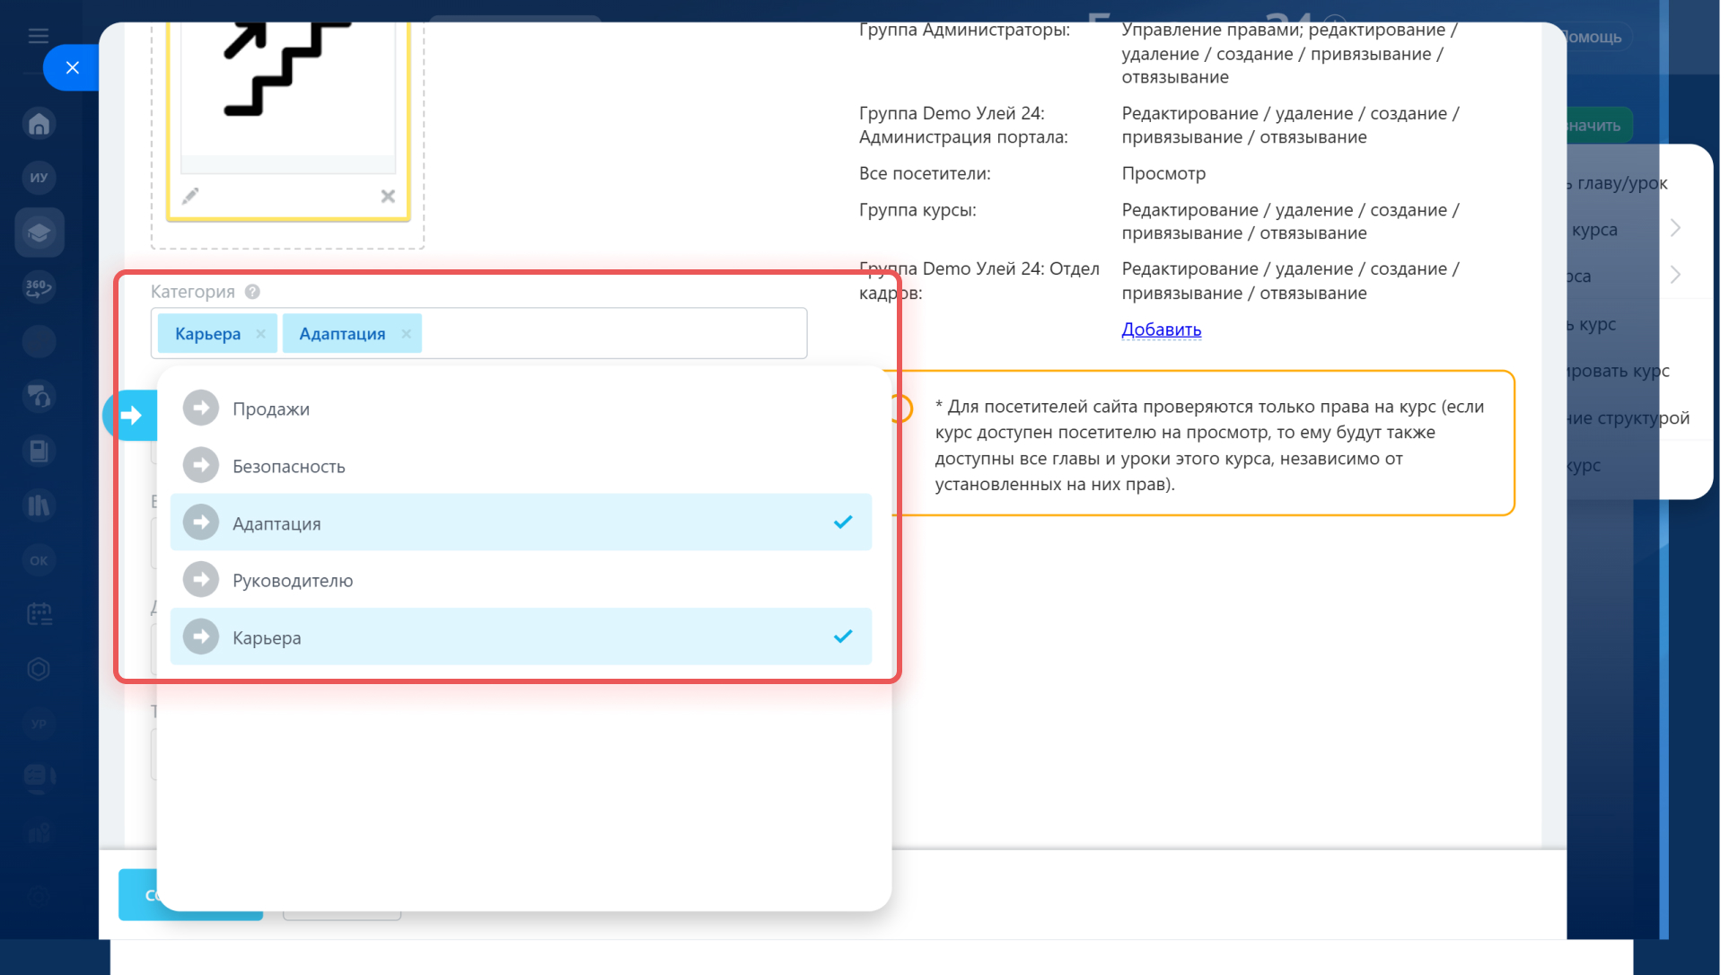The width and height of the screenshot is (1729, 975).
Task: Deselect the checked Адаптация option in the list
Action: [x=521, y=523]
